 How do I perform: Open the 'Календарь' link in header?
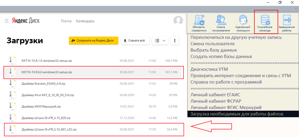pyautogui.click(x=85, y=21)
